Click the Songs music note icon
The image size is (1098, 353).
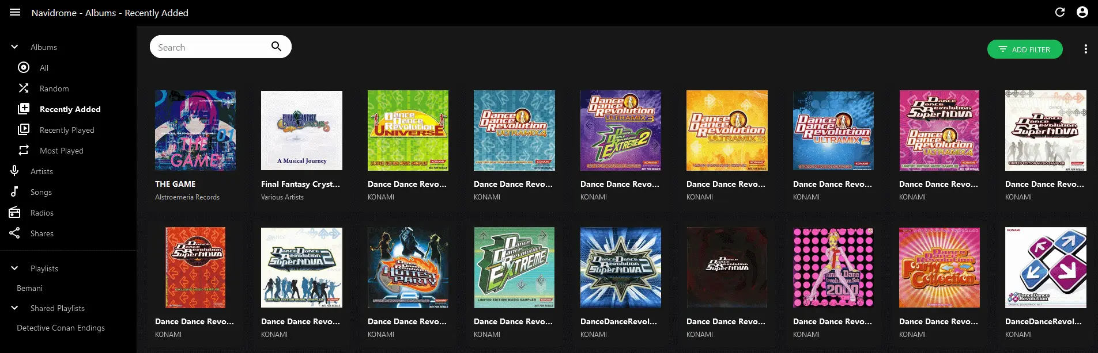point(14,191)
